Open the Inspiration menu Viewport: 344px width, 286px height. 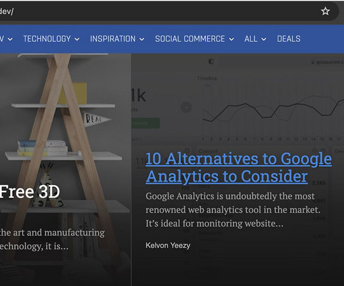[x=113, y=39]
